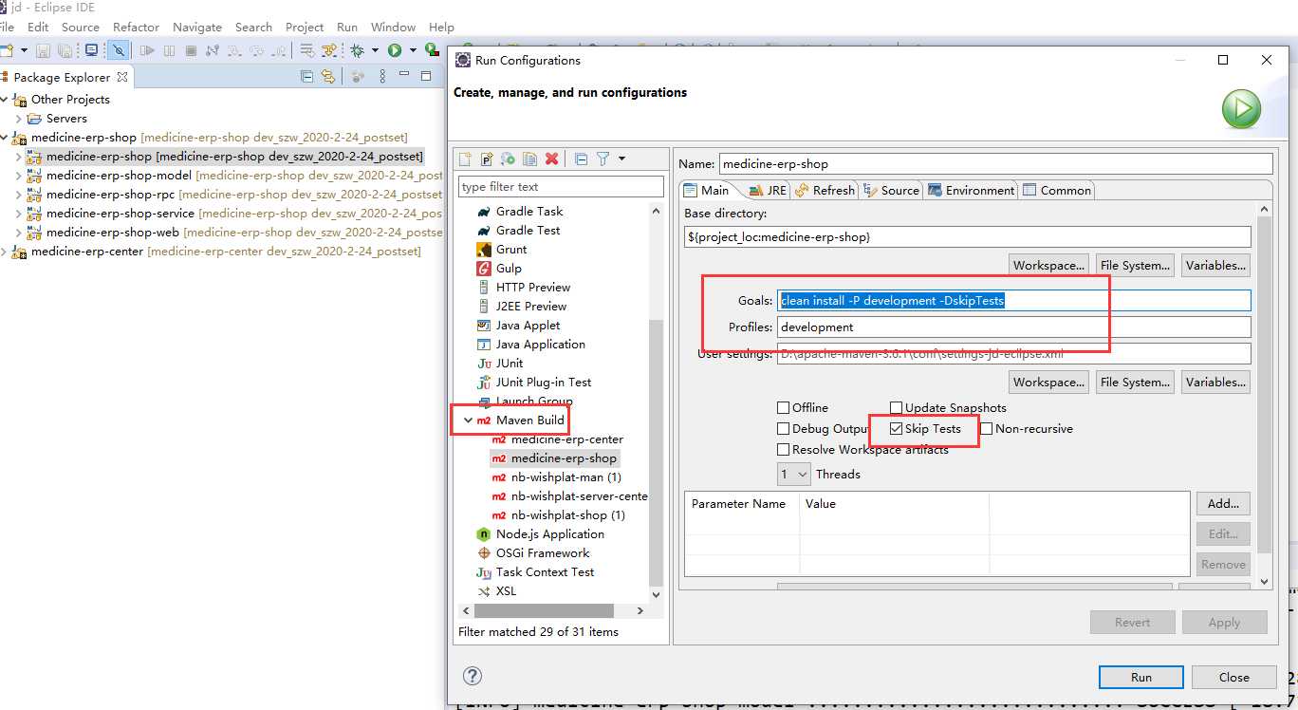
Task: Collapse All in Package Explorer
Action: click(306, 77)
